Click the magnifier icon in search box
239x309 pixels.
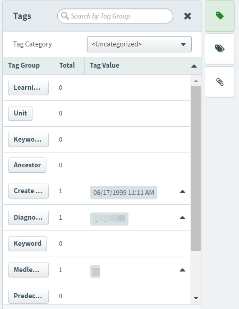click(x=64, y=16)
